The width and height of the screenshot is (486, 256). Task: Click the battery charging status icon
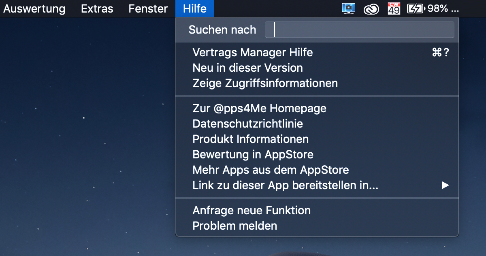pos(416,9)
